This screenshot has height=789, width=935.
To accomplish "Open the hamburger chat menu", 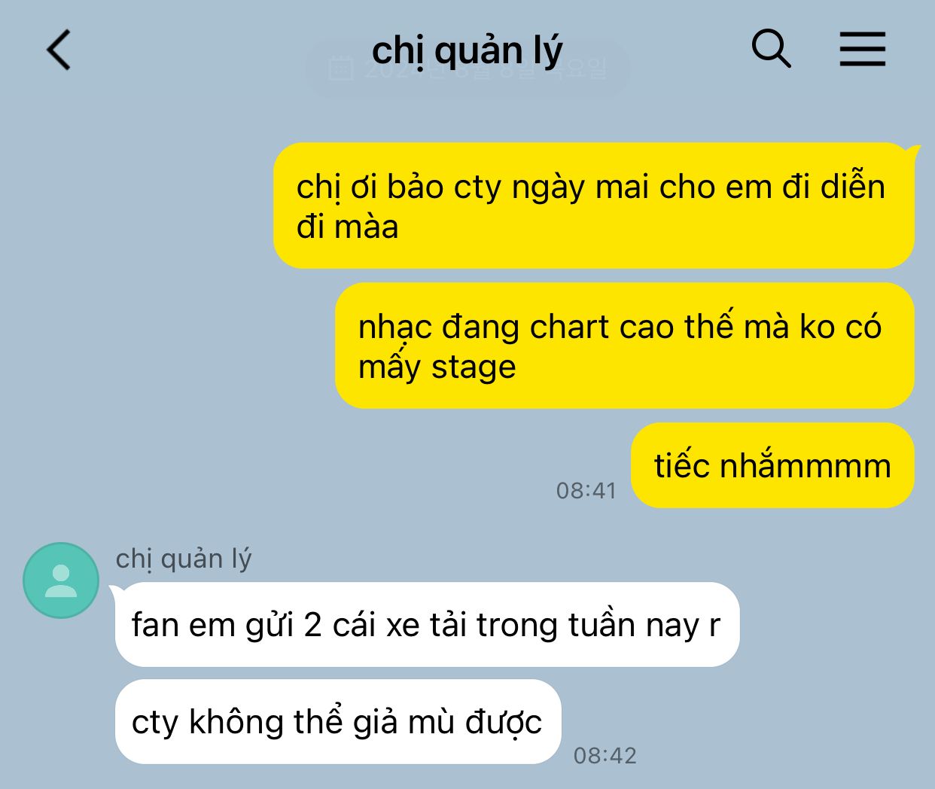I will pos(863,50).
